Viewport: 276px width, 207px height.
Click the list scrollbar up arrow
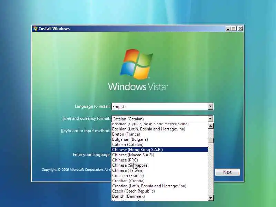[210, 126]
